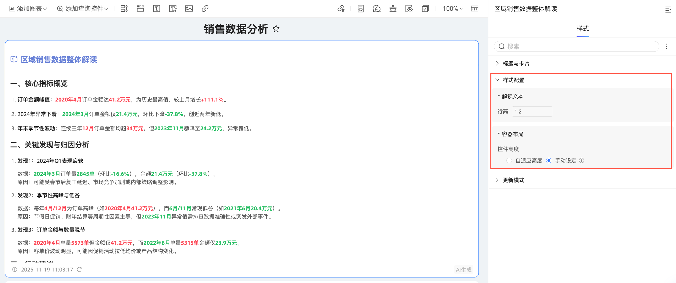Viewport: 676px width, 283px height.
Task: Select the 手动设定 radio option
Action: [549, 160]
